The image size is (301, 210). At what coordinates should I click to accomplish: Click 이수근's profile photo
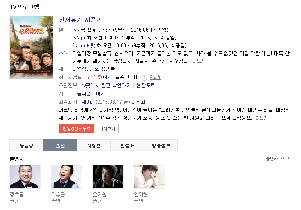(66, 177)
